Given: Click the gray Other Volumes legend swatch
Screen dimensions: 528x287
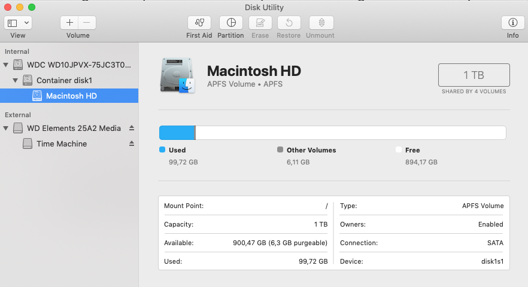Looking at the screenshot, I should (280, 149).
